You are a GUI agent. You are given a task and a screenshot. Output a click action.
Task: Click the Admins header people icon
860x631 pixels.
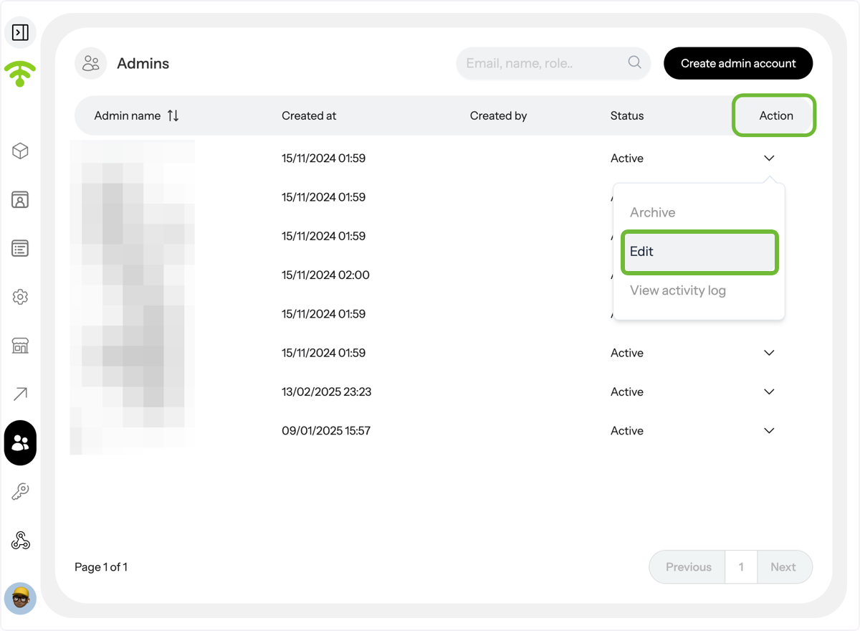click(91, 63)
